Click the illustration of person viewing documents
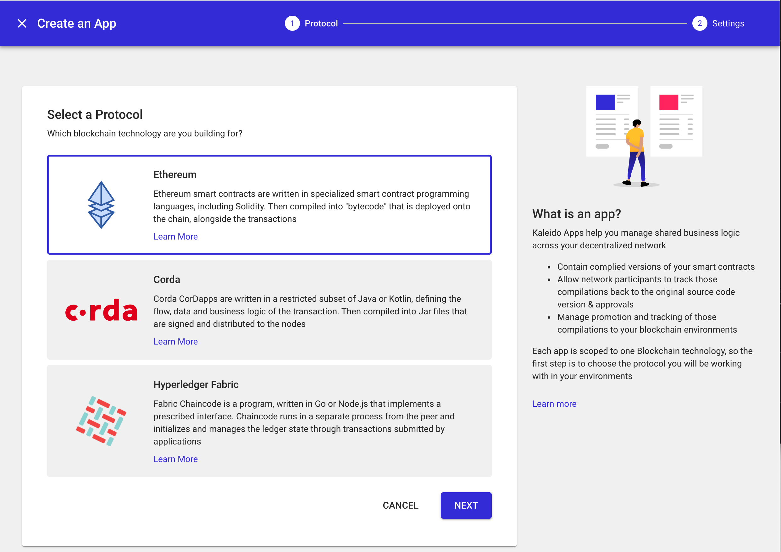781x552 pixels. pos(644,137)
